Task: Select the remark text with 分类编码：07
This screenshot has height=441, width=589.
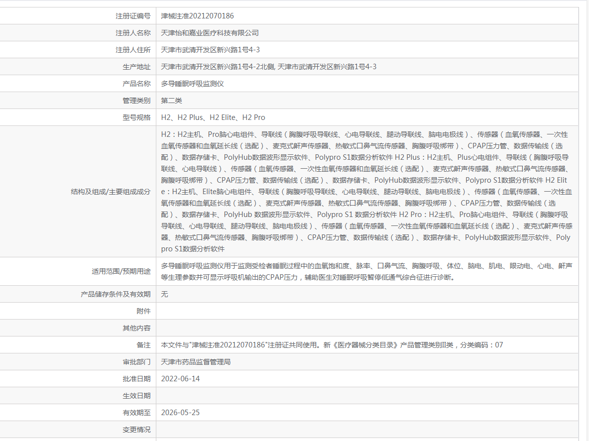Action: pyautogui.click(x=332, y=345)
